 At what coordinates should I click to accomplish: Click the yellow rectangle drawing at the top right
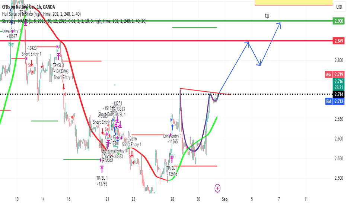[x=294, y=3]
